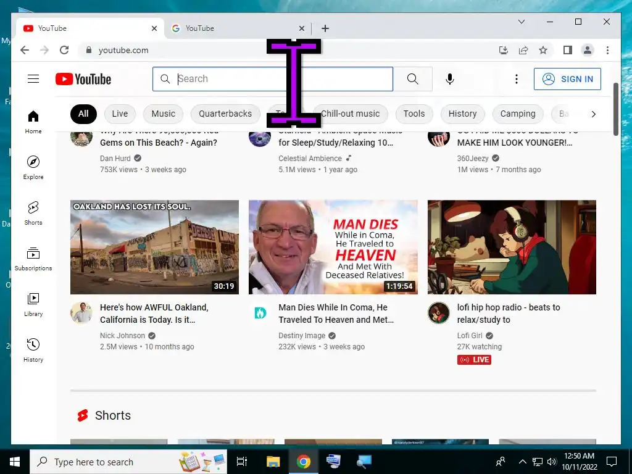Open the YouTube hamburger guide menu

tap(33, 78)
